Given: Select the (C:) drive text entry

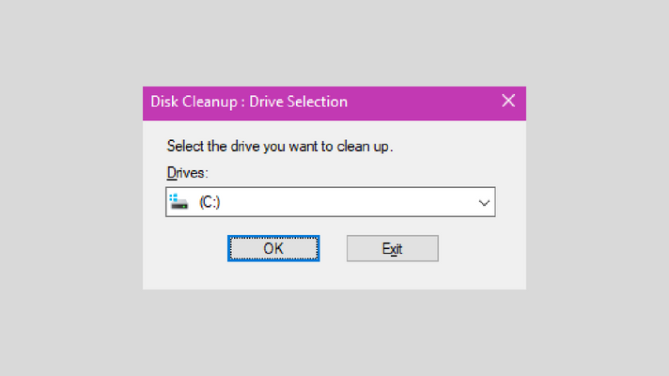Looking at the screenshot, I should coord(210,202).
